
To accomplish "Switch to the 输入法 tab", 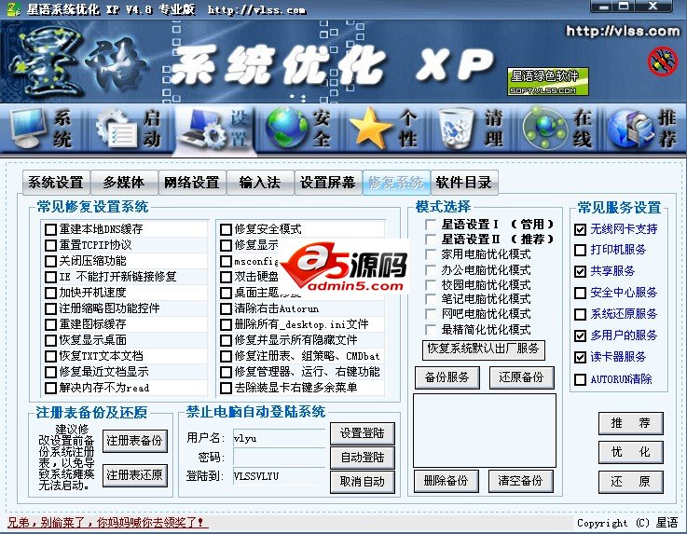I will click(x=260, y=183).
